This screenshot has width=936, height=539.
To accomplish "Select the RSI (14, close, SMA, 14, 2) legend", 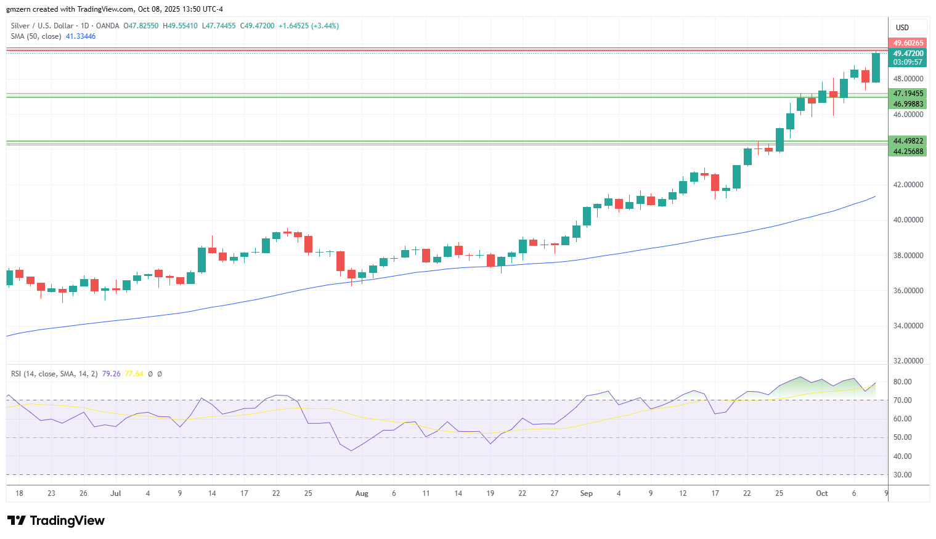I will (54, 374).
